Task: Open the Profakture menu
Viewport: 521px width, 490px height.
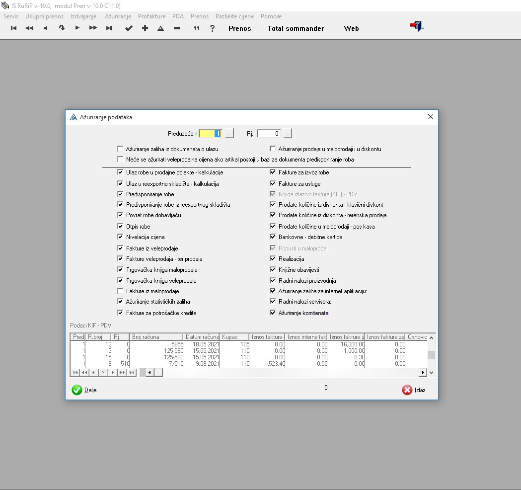Action: [x=151, y=16]
